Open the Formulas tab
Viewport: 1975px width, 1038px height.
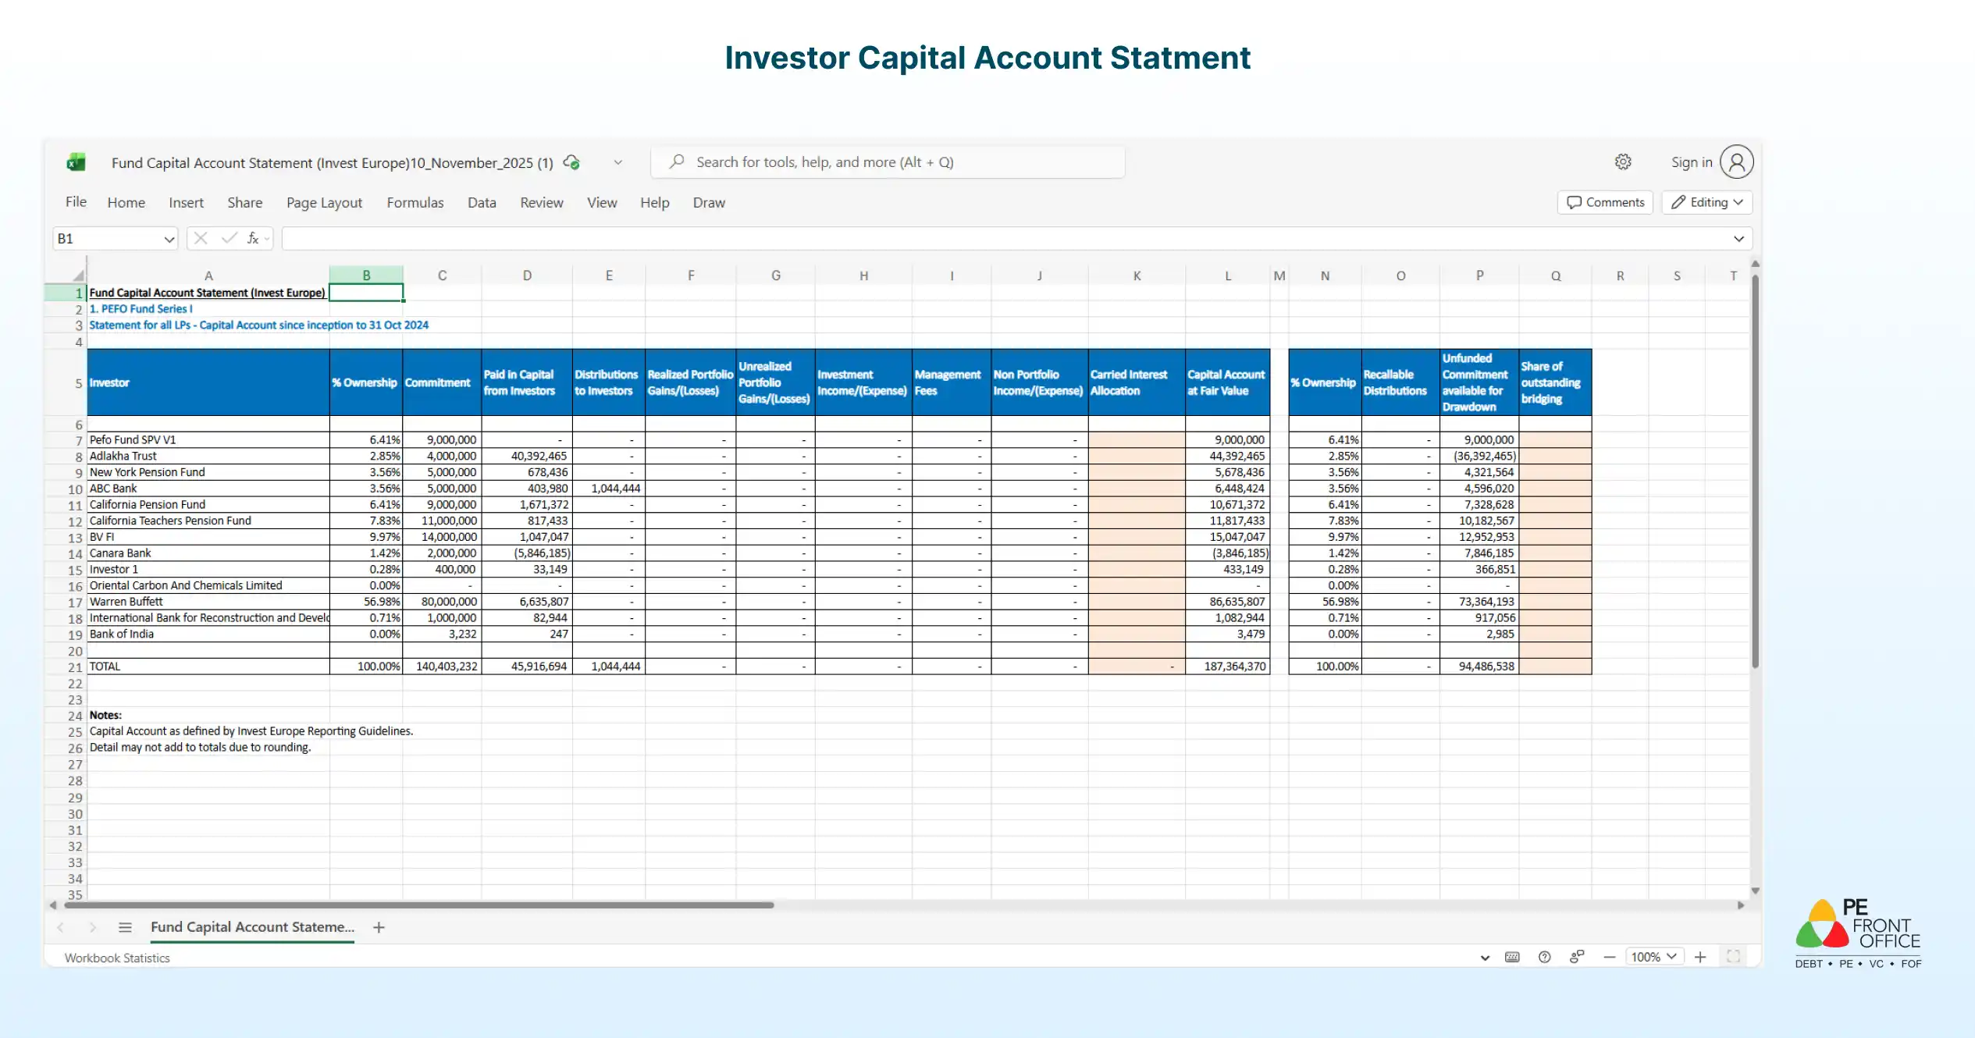tap(415, 203)
